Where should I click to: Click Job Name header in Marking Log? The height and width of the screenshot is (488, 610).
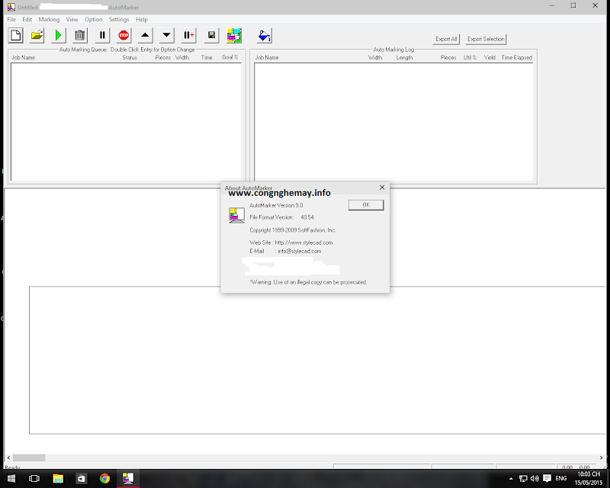(267, 58)
